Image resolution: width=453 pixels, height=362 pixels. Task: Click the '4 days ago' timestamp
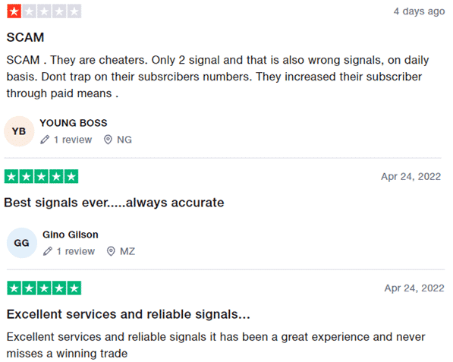tap(419, 11)
